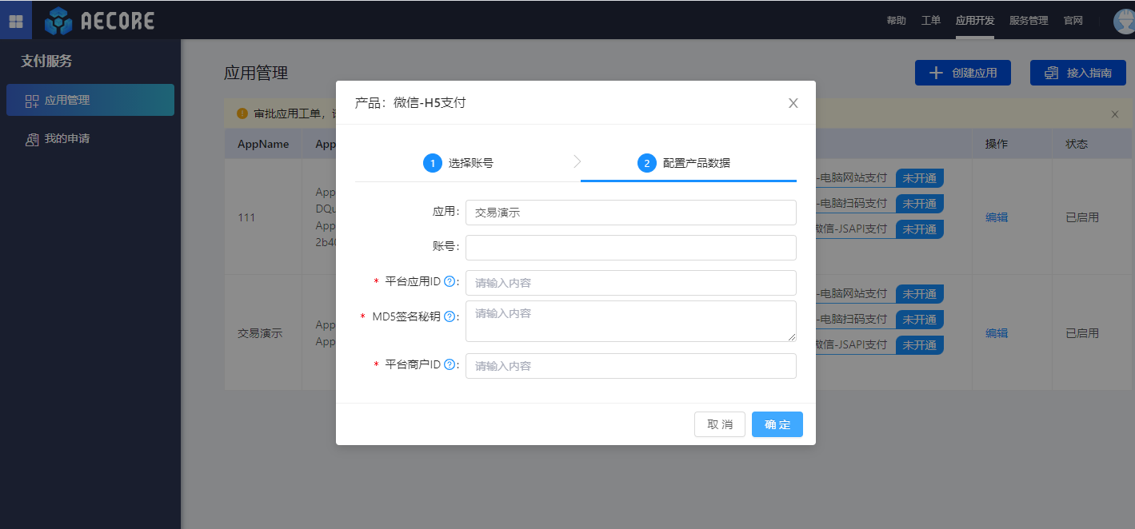The width and height of the screenshot is (1135, 529).
Task: Select step 2 配置产品数据
Action: pyautogui.click(x=685, y=163)
